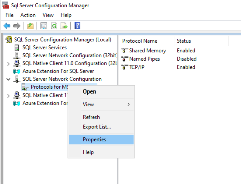This screenshot has height=184, width=241.
Task: Click the Properties toolbar icon
Action: tap(44, 26)
